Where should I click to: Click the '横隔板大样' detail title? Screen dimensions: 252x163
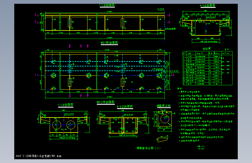click(x=164, y=106)
